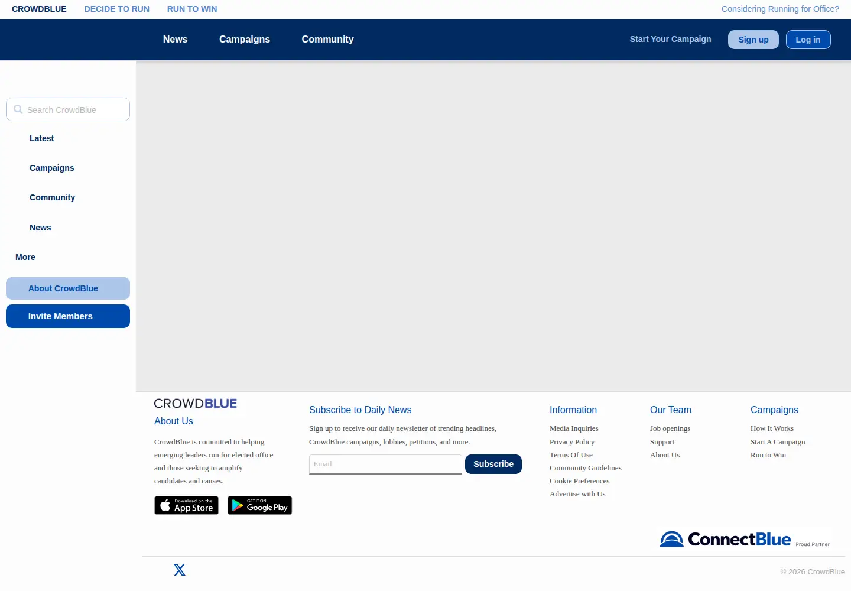
Task: Open Community Guidelines link
Action: click(586, 468)
